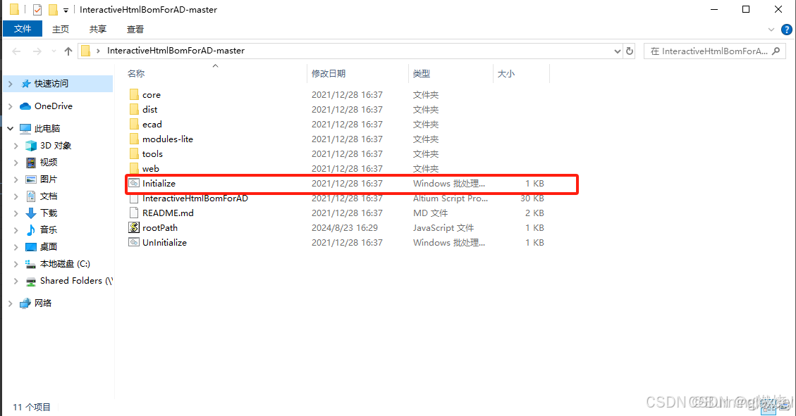The height and width of the screenshot is (416, 796).
Task: Expand the Downloads tree node
Action: coord(16,213)
